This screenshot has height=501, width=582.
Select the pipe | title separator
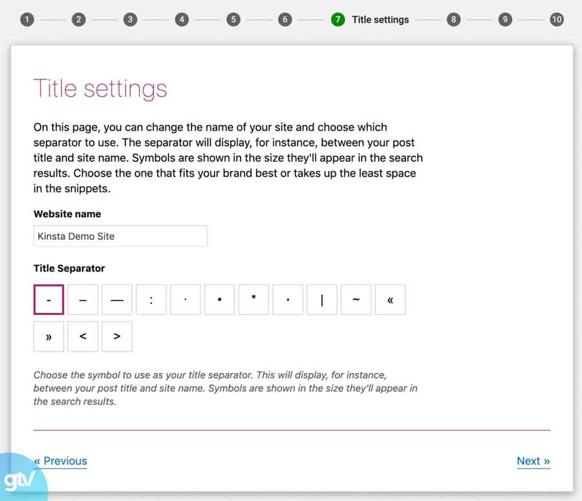coord(322,299)
